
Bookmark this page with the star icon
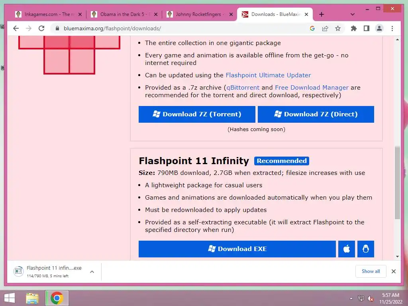[x=338, y=28]
